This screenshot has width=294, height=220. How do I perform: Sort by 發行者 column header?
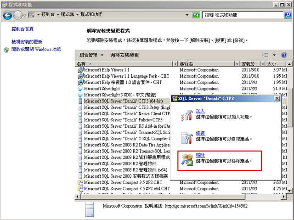pyautogui.click(x=206, y=64)
